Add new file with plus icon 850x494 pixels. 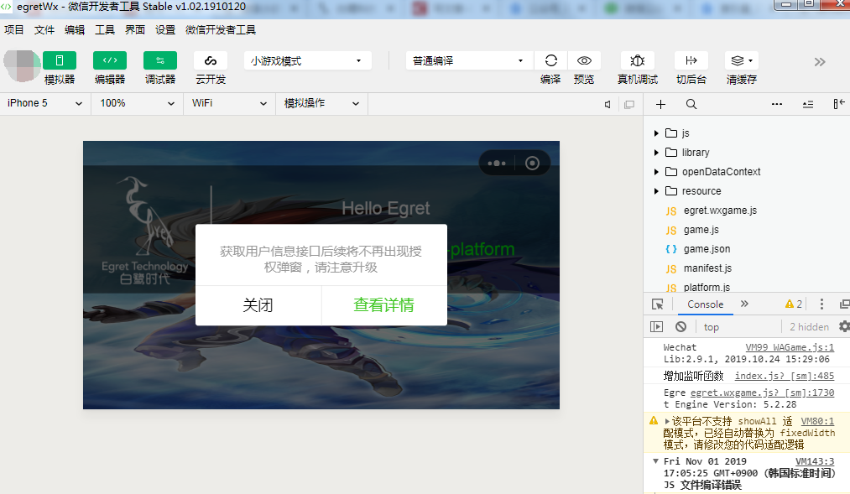(660, 104)
